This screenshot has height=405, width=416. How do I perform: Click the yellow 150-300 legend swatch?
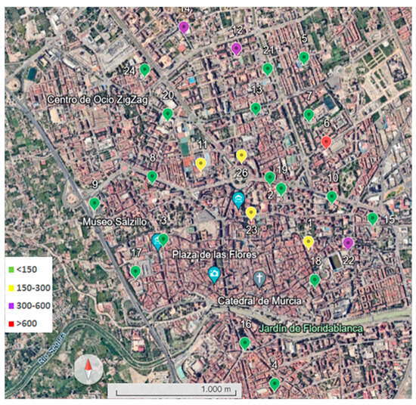click(x=11, y=288)
